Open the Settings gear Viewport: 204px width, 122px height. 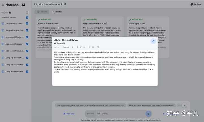pos(192,4)
